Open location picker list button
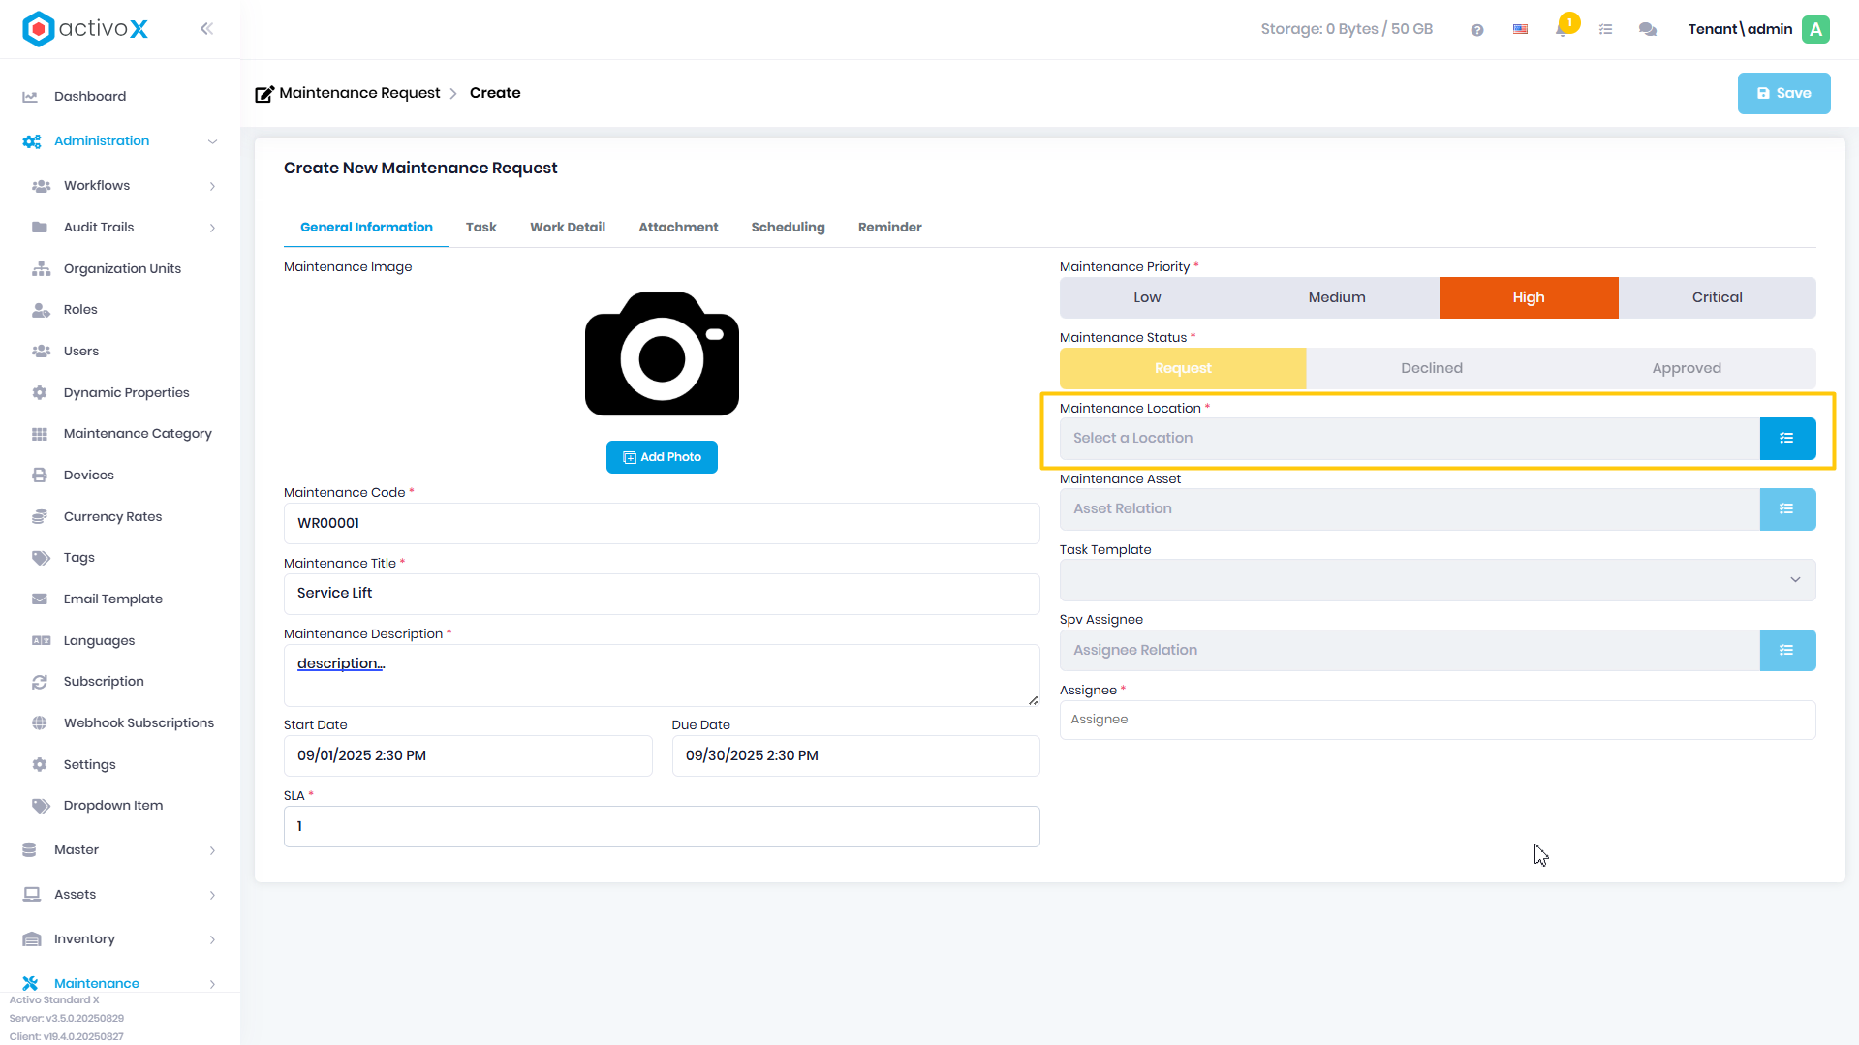The width and height of the screenshot is (1859, 1045). coord(1787,439)
